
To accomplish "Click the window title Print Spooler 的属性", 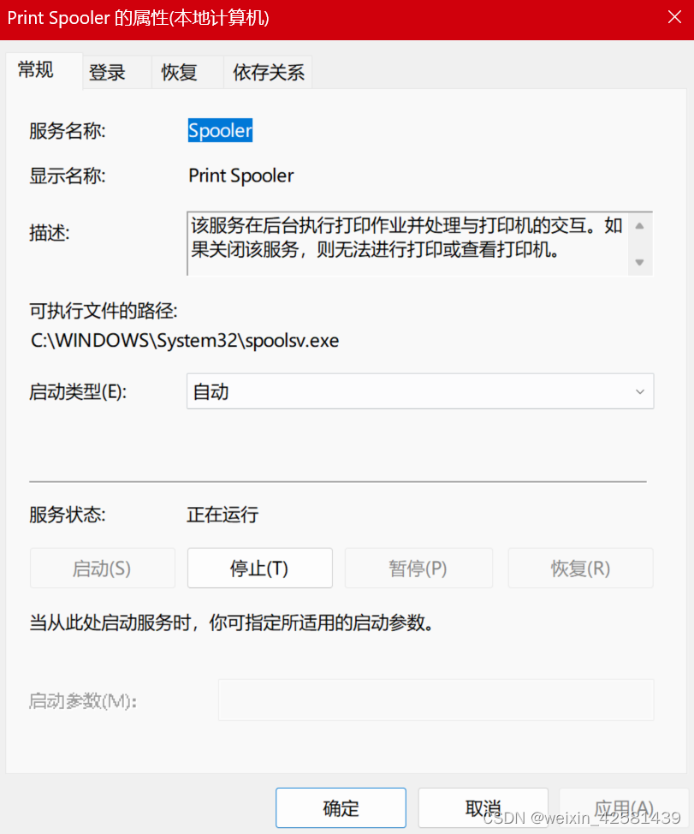I will click(x=138, y=18).
